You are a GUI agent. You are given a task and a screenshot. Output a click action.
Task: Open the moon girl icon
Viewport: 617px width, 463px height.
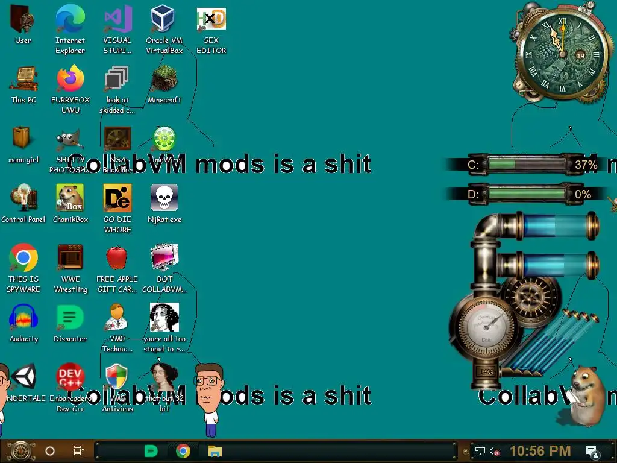(22, 138)
